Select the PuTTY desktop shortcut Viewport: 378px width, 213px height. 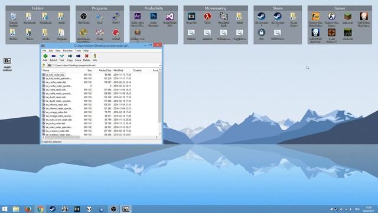116,18
